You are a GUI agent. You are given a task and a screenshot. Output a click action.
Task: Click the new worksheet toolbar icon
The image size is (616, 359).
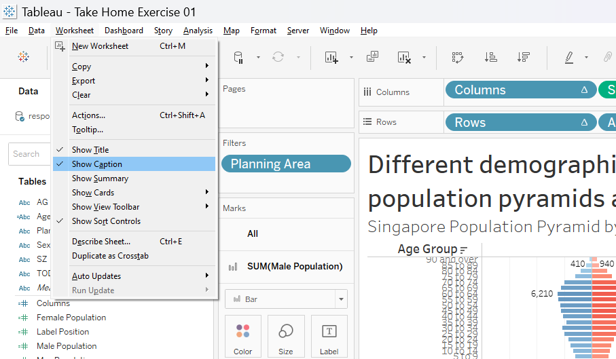tap(331, 58)
